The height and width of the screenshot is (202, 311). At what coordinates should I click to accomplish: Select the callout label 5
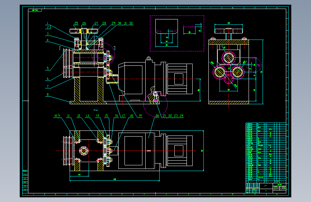click(48, 68)
